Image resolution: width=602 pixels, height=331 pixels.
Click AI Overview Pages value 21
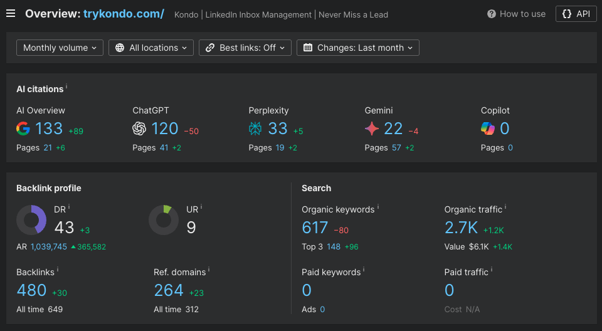48,148
